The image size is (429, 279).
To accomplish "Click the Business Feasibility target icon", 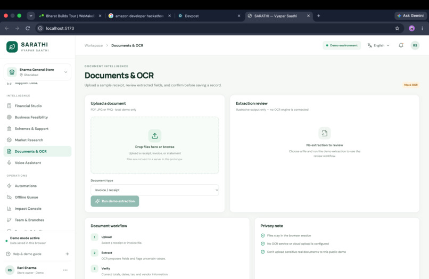I will tap(9, 117).
